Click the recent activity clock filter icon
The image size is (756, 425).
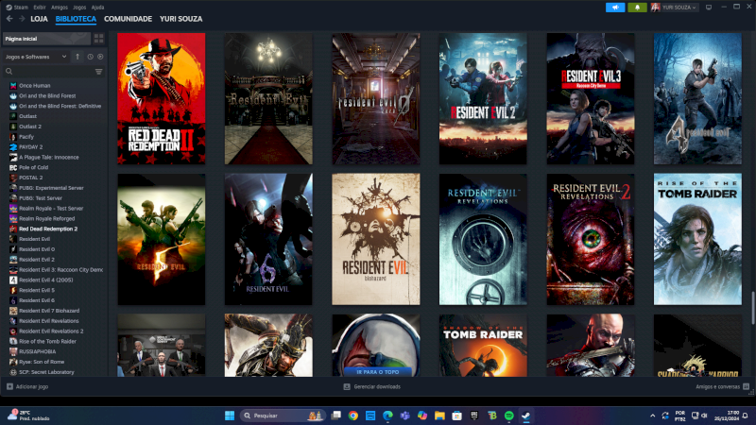(x=90, y=57)
